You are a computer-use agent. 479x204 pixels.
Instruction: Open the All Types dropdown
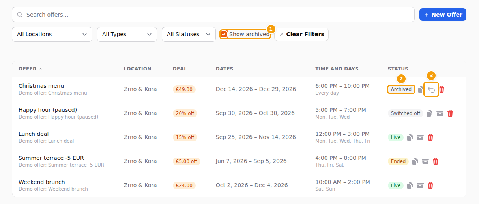tap(127, 34)
